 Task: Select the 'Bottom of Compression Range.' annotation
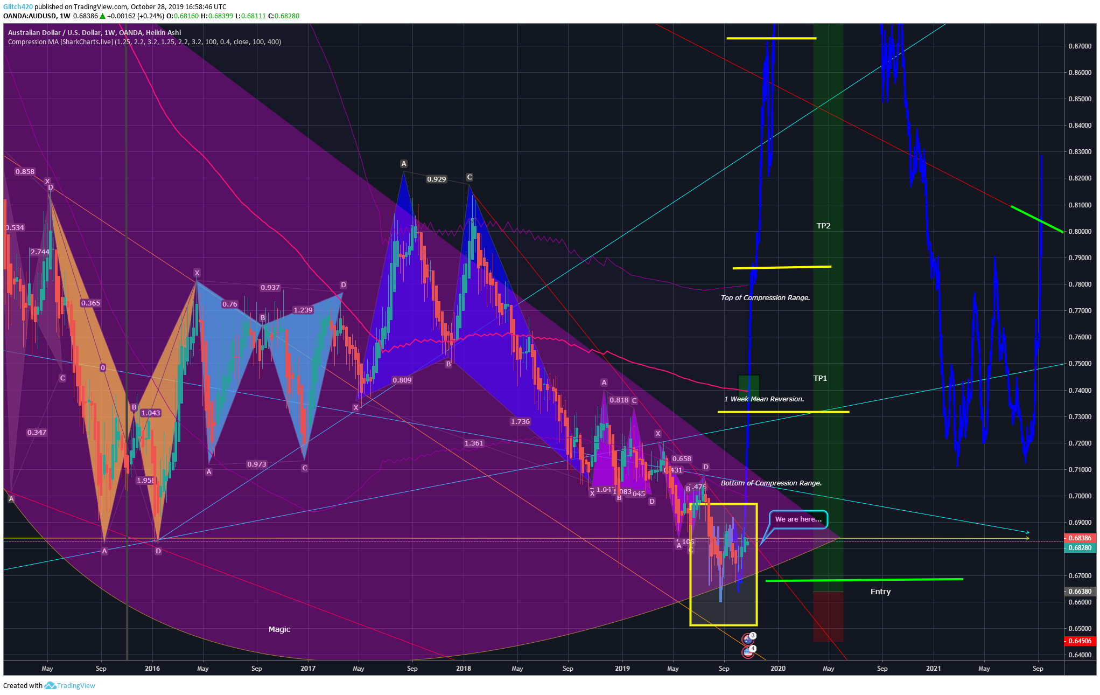(x=771, y=483)
